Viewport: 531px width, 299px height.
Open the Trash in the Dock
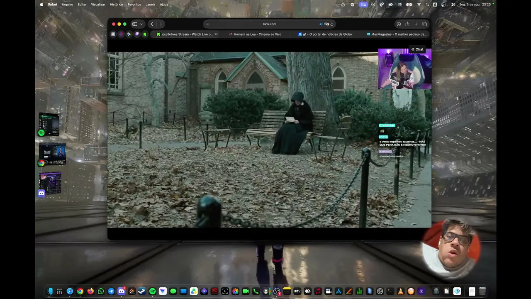[x=482, y=291]
